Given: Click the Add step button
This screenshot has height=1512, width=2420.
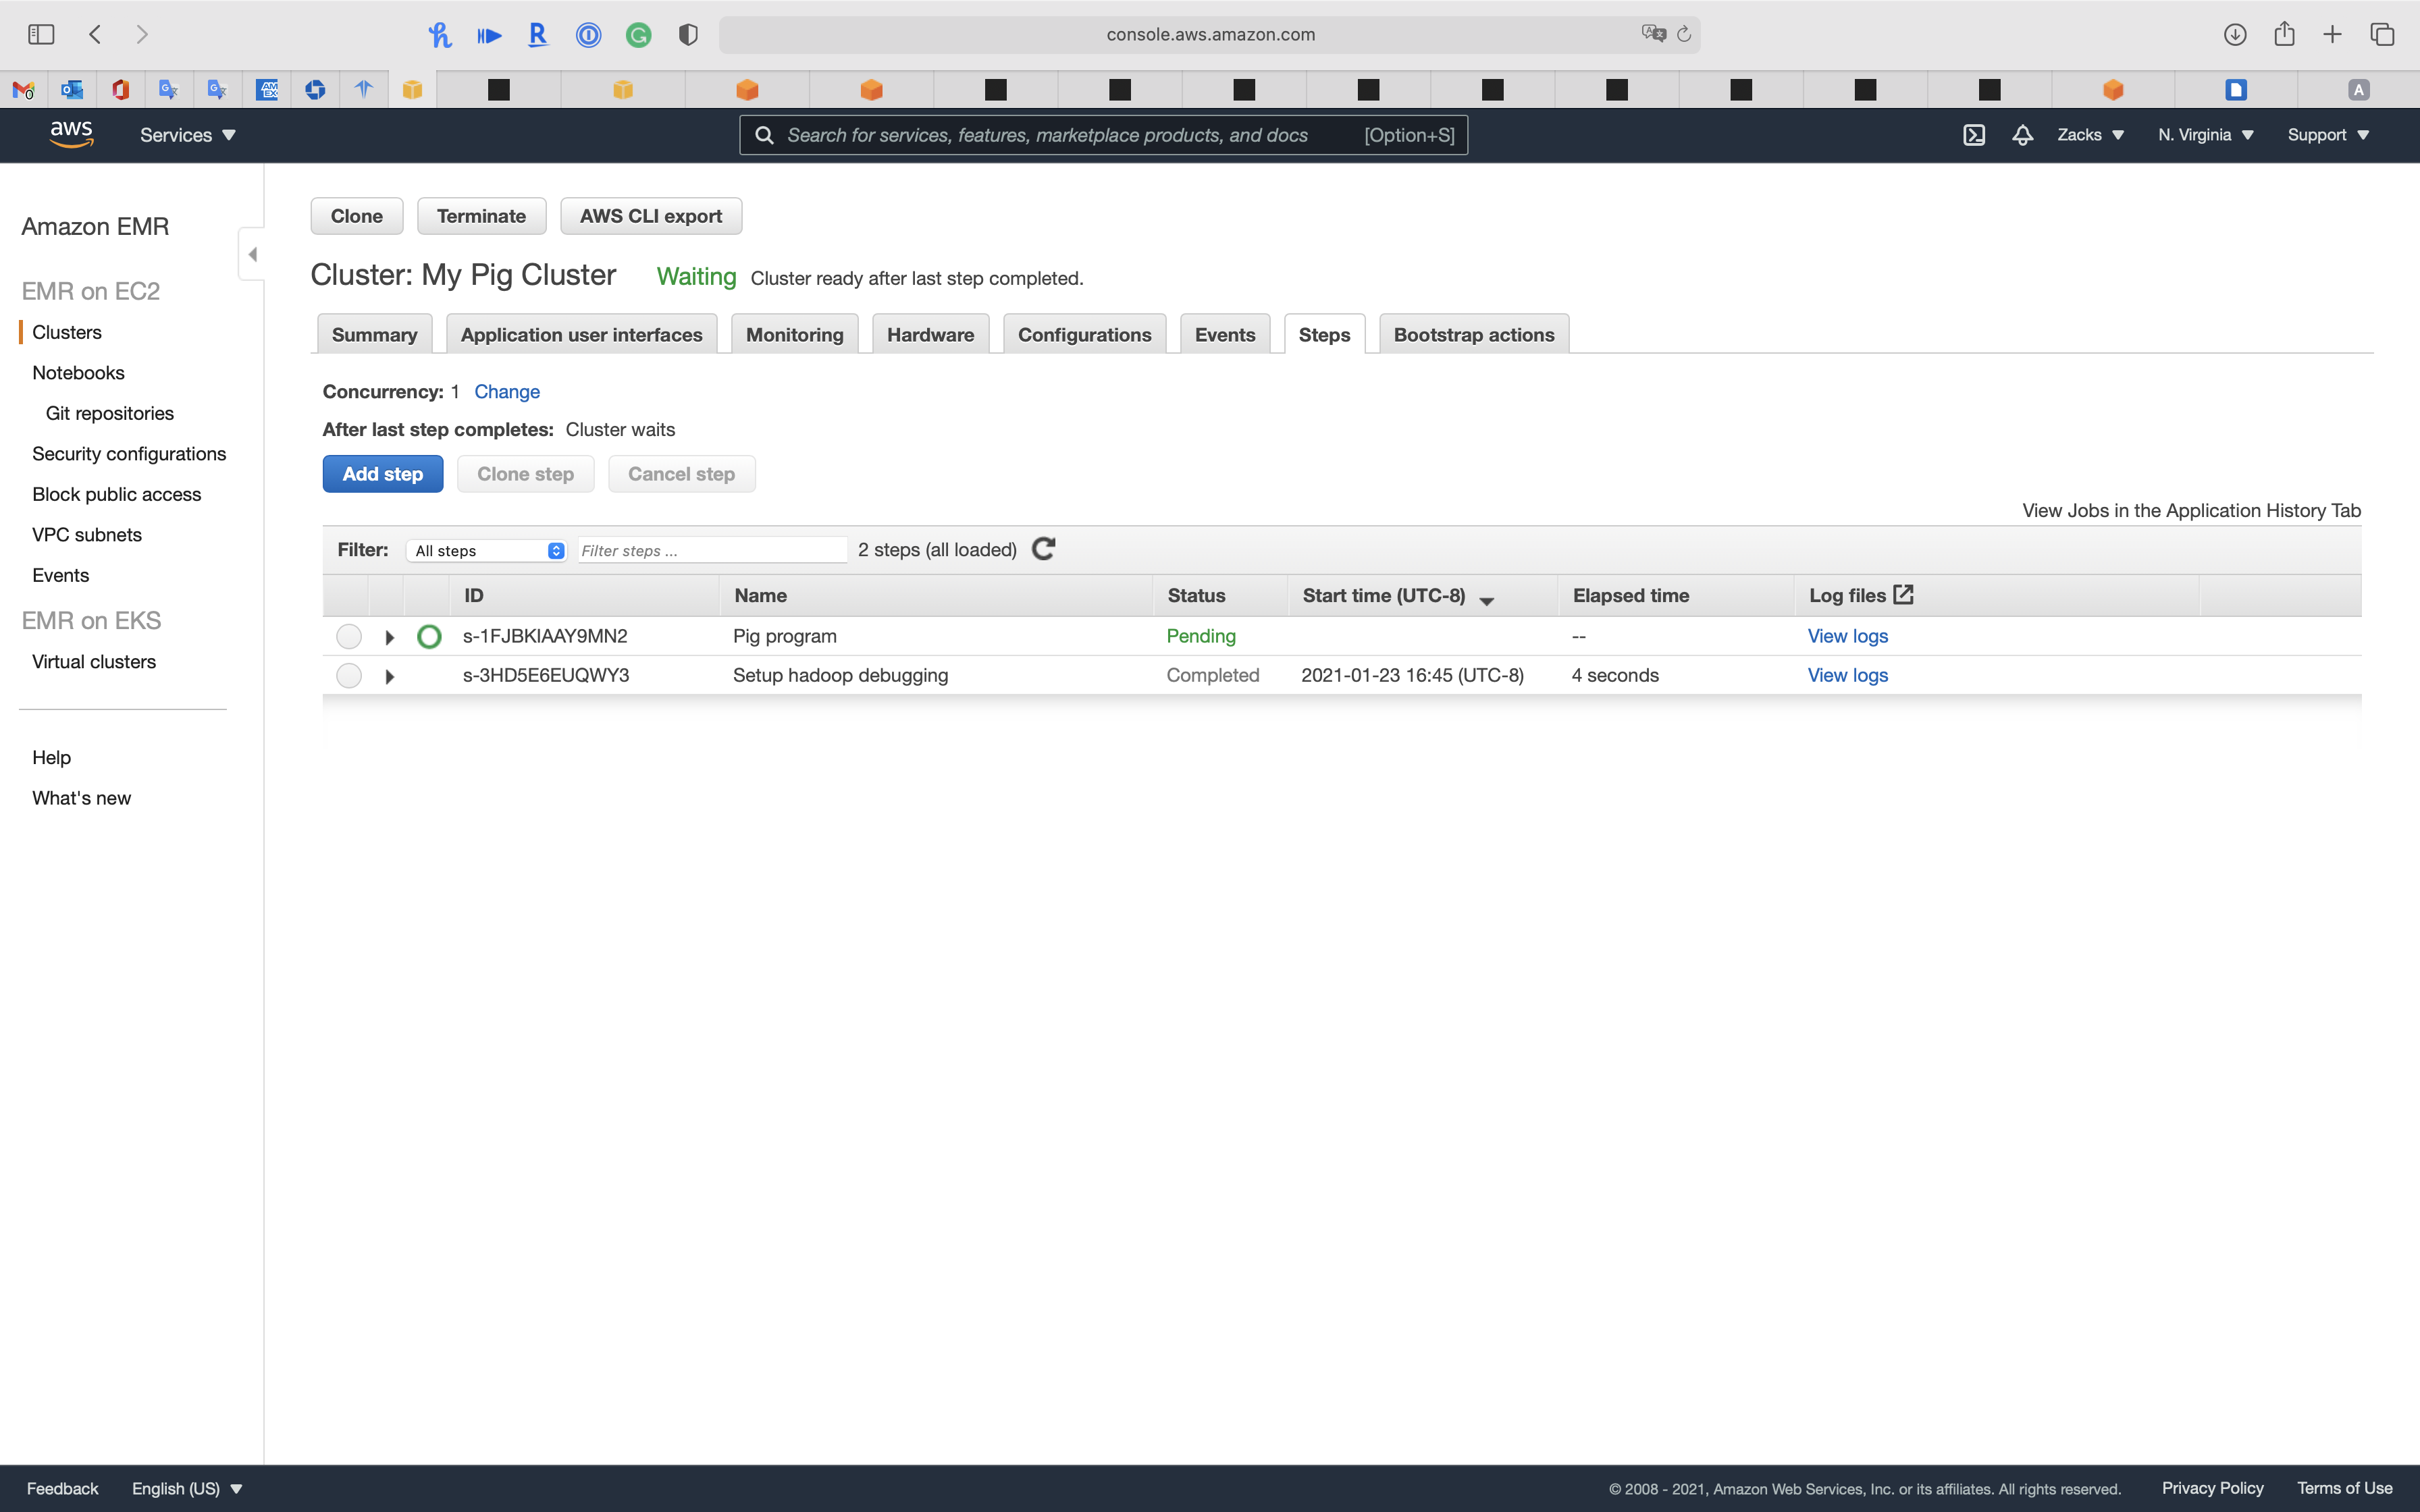Looking at the screenshot, I should tap(382, 474).
